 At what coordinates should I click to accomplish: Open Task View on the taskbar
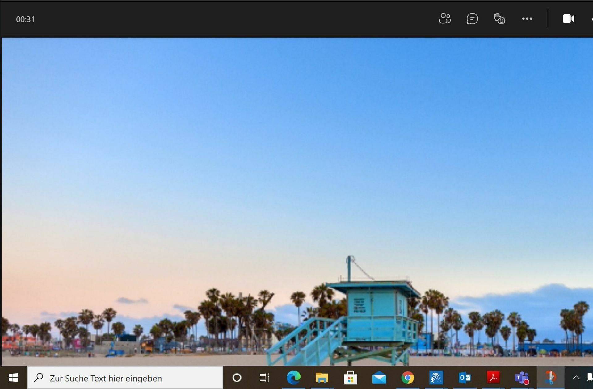click(264, 378)
